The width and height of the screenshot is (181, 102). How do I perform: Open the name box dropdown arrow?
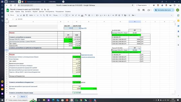13,19
